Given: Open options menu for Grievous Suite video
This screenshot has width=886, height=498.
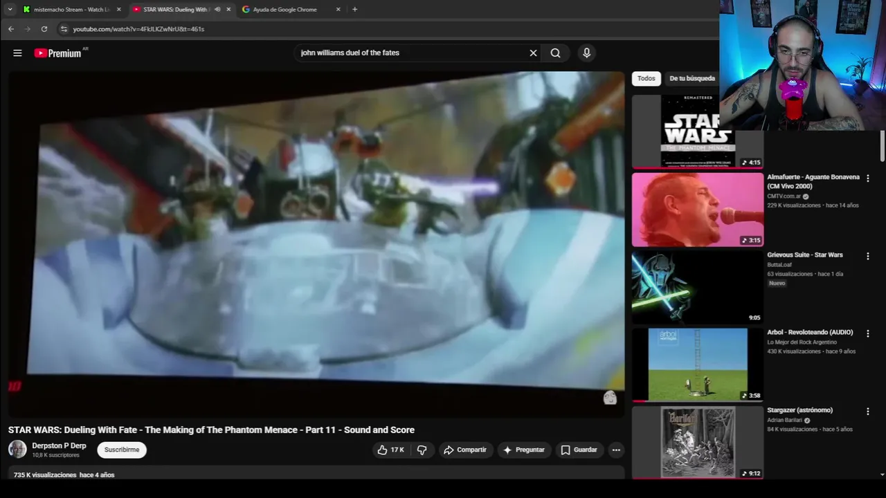Looking at the screenshot, I should [868, 256].
